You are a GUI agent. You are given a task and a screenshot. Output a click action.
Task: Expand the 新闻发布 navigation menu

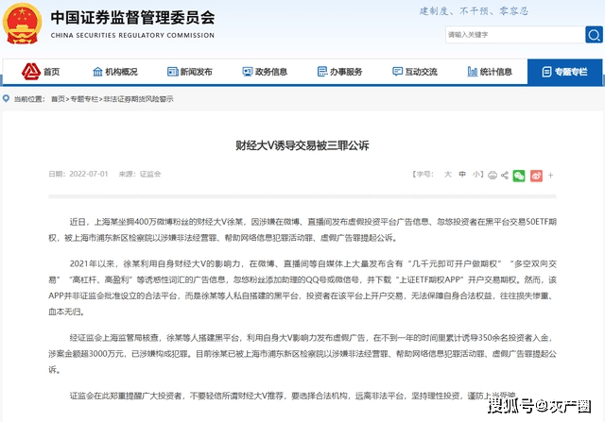[188, 72]
